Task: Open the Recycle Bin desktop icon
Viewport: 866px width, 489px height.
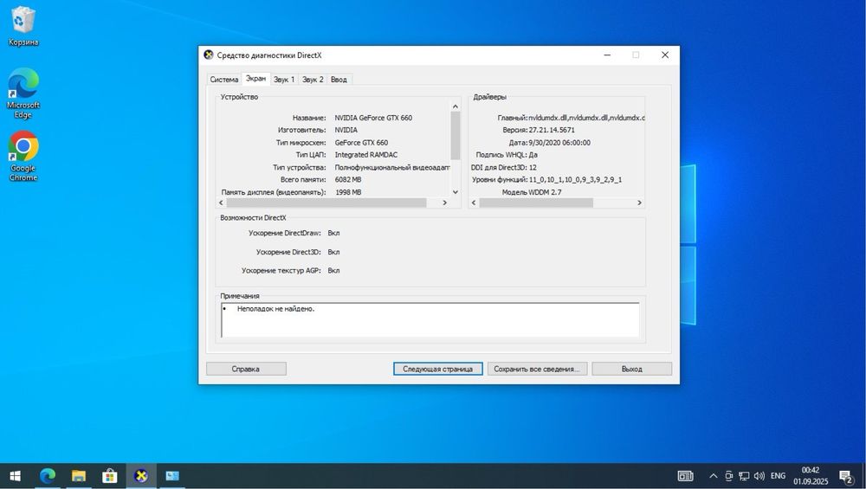Action: (x=23, y=25)
